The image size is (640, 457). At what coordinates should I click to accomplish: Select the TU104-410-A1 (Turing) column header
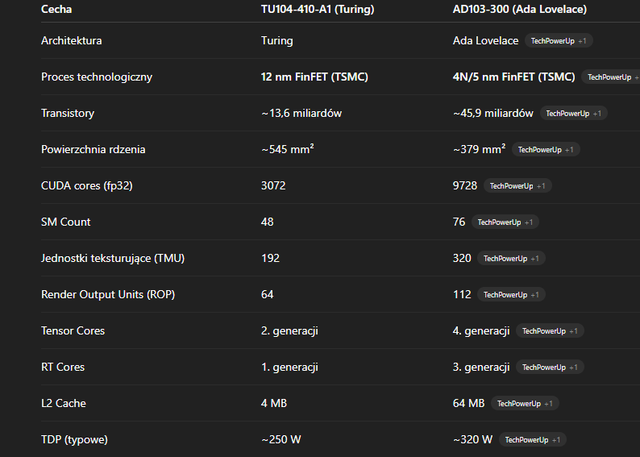click(318, 9)
